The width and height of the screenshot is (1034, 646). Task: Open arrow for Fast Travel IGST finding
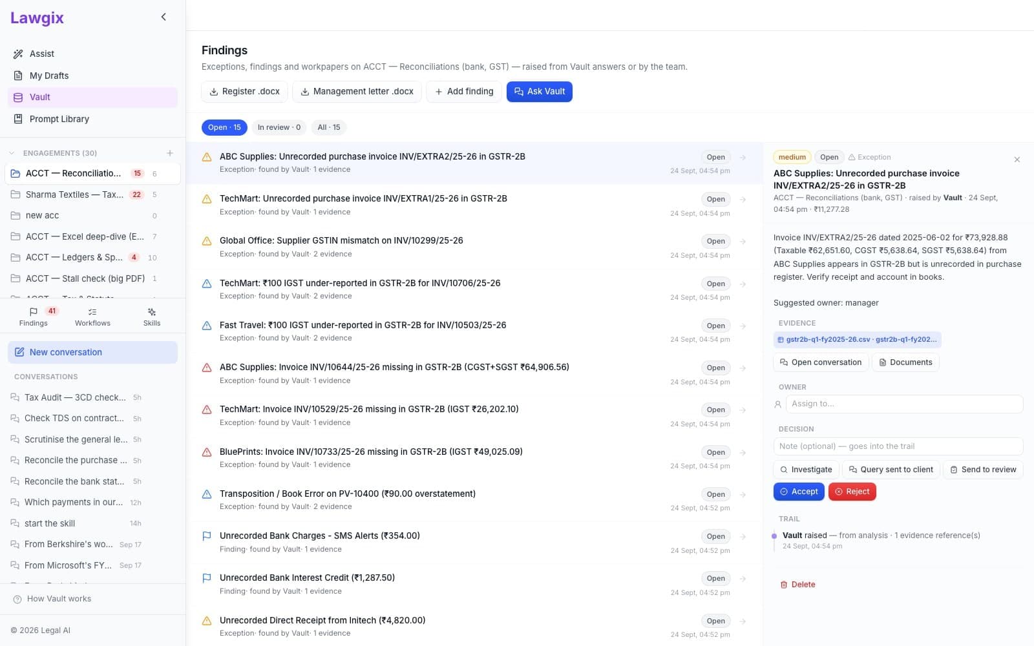(743, 326)
